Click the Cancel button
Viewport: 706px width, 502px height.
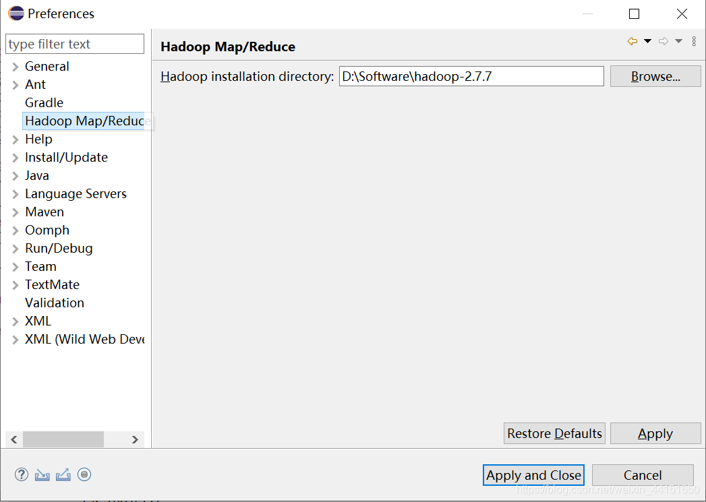642,475
